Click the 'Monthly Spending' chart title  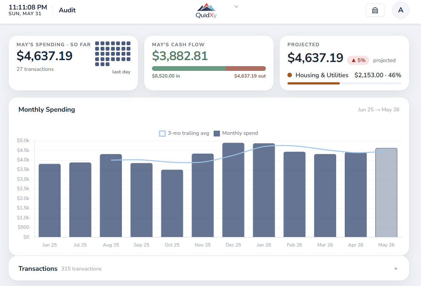(47, 109)
